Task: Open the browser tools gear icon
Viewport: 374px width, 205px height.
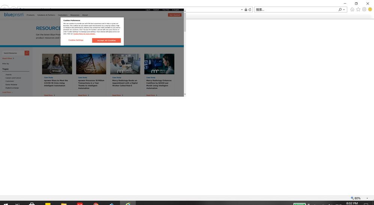Action: point(364,9)
